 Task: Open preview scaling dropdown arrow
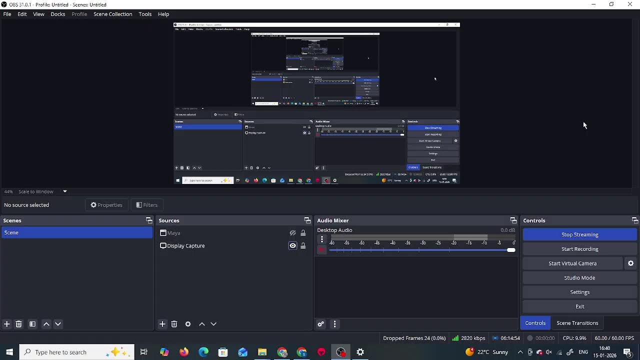tap(64, 191)
